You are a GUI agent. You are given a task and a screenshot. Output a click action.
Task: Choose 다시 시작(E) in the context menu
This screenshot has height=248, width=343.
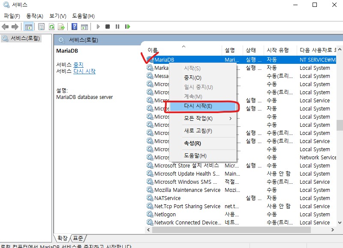[203, 106]
